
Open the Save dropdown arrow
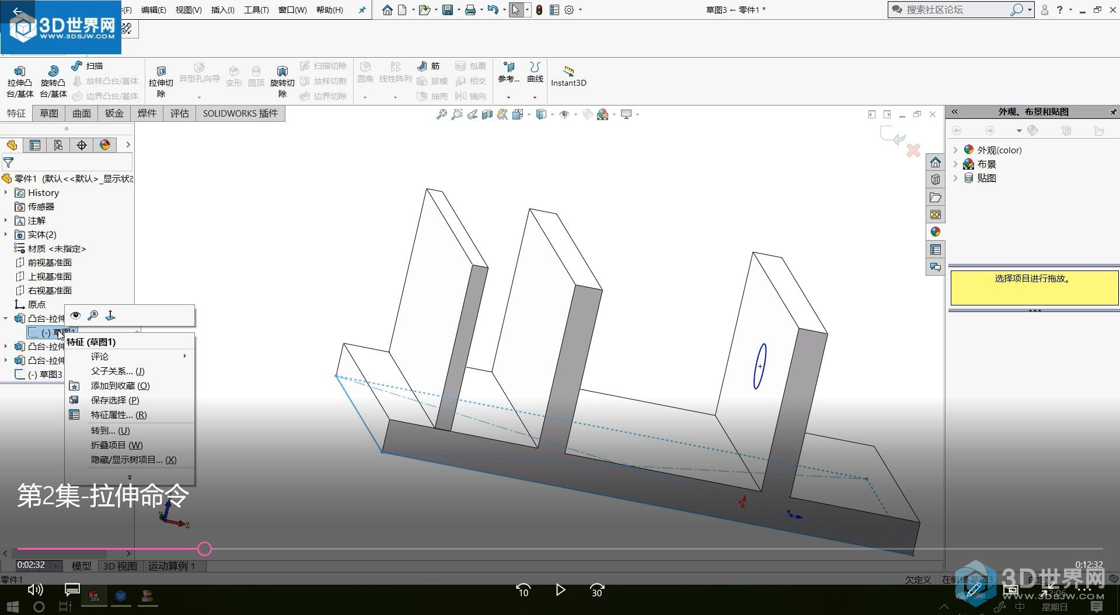click(459, 10)
